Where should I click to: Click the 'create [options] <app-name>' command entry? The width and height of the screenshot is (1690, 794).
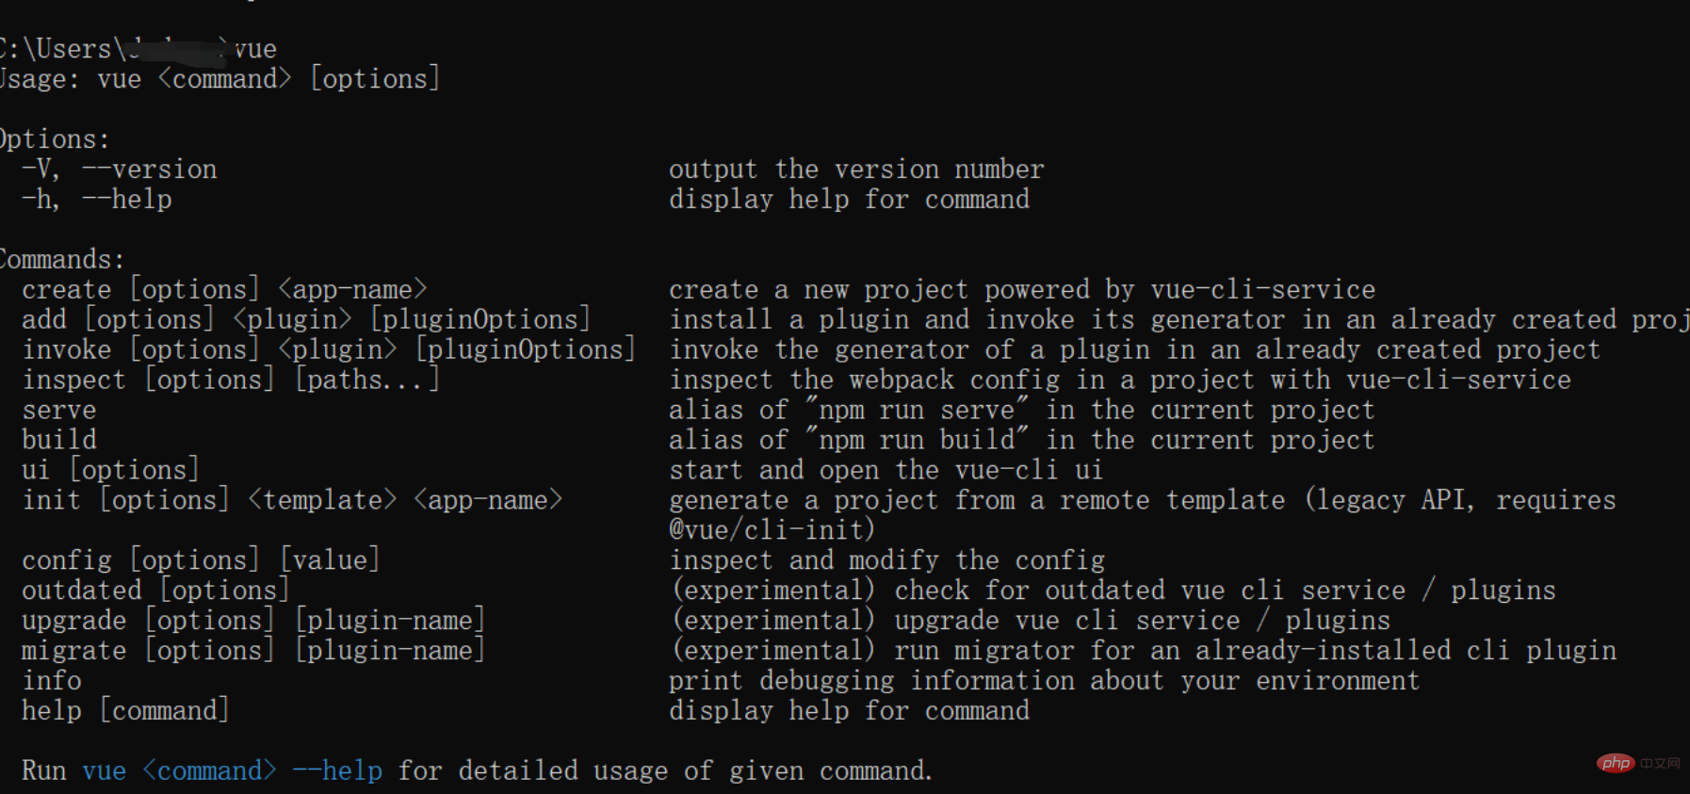(x=224, y=290)
